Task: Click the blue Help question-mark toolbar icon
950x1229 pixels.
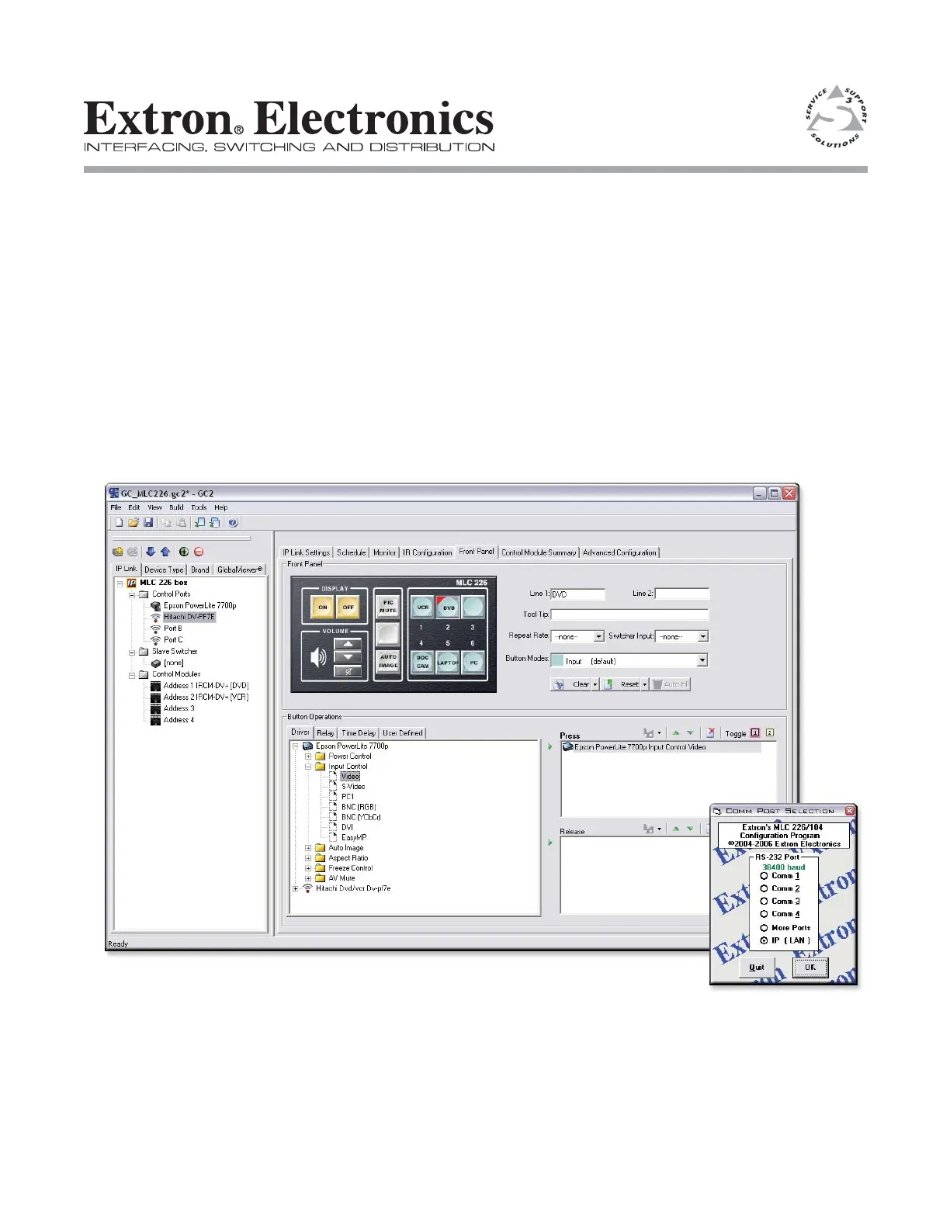Action: point(233,523)
